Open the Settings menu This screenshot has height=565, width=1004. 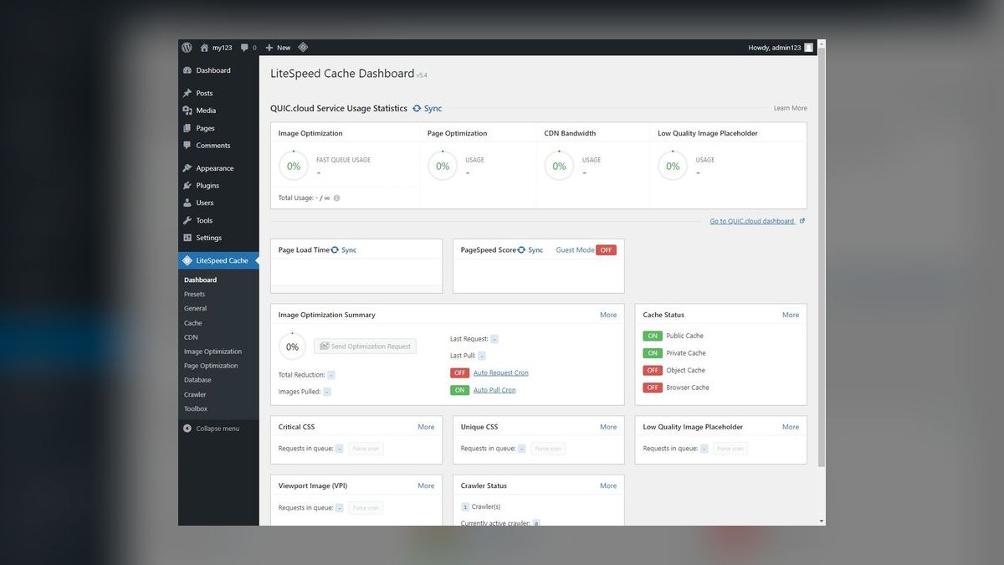209,238
